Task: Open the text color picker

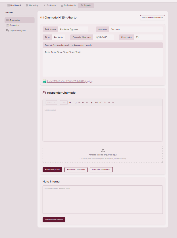Action: (x=92, y=102)
